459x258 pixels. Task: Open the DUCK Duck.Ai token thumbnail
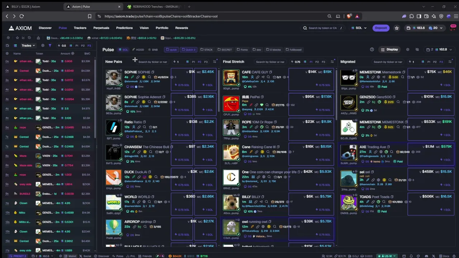113,177
